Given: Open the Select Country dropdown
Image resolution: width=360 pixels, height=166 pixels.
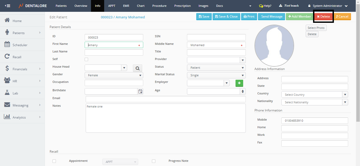Looking at the screenshot, I should tap(314, 95).
